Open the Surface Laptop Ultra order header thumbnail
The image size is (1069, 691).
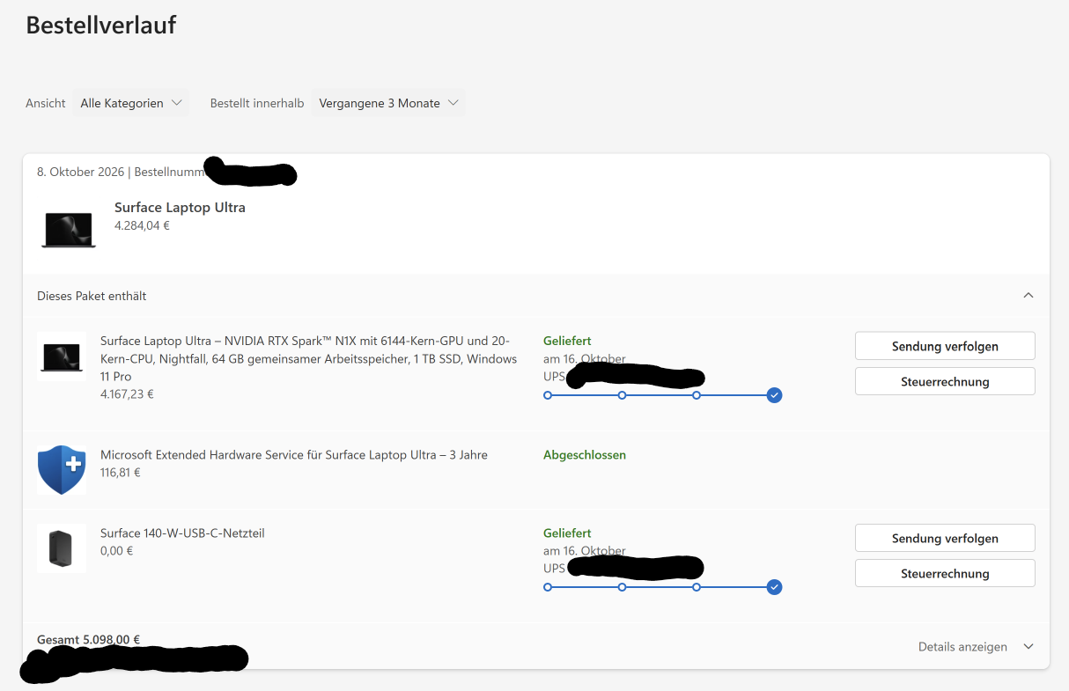point(69,229)
